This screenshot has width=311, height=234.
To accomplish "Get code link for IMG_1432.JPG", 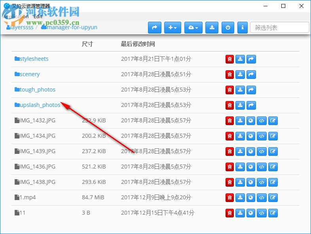I will (262, 121).
